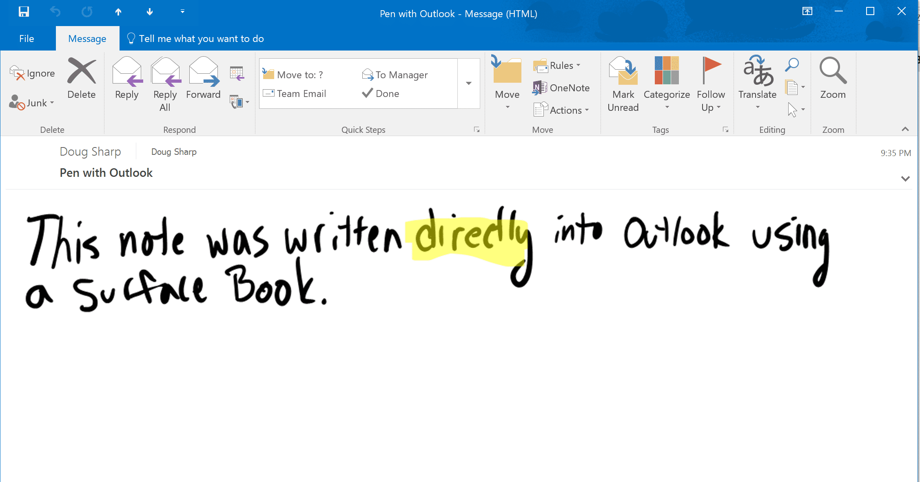Viewport: 920px width, 482px height.
Task: Go to next item with down arrow
Action: [x=150, y=12]
